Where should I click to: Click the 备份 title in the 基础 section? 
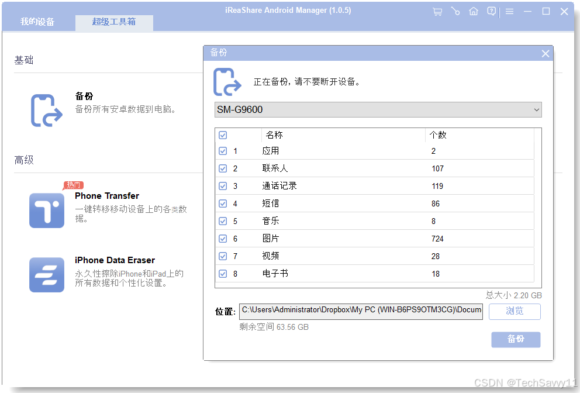click(x=84, y=96)
